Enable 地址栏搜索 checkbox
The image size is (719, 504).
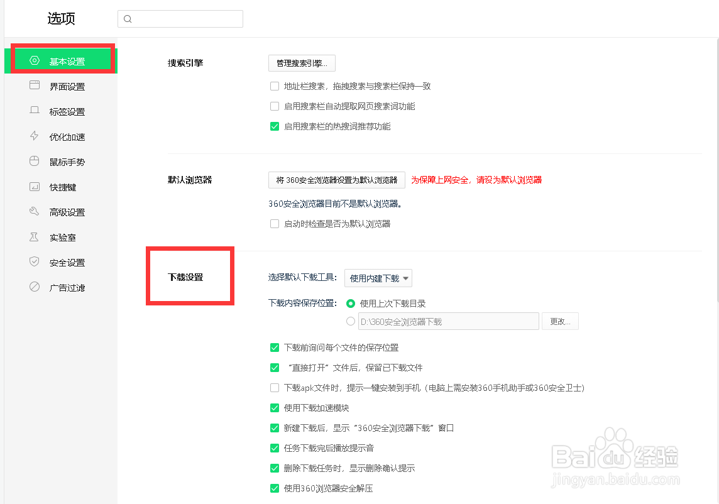[275, 85]
